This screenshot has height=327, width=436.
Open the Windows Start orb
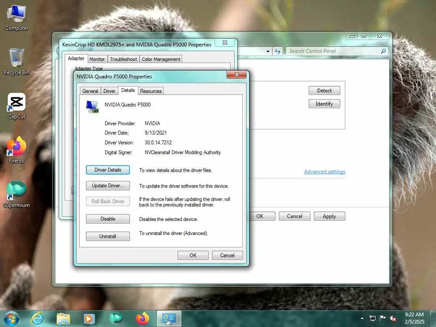pyautogui.click(x=11, y=318)
